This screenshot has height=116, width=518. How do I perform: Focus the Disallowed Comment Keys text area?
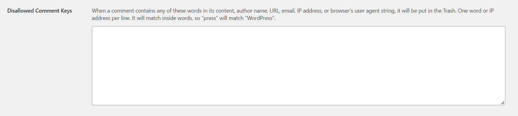(x=299, y=66)
